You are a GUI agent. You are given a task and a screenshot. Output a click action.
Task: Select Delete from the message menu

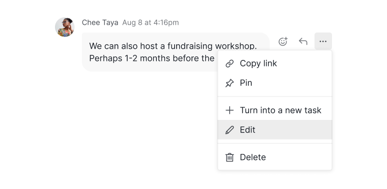click(x=274, y=157)
